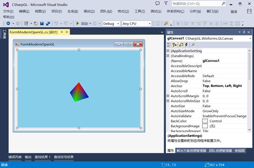Open the Debug configuration dropdown
The width and height of the screenshot is (254, 168).
tap(118, 24)
